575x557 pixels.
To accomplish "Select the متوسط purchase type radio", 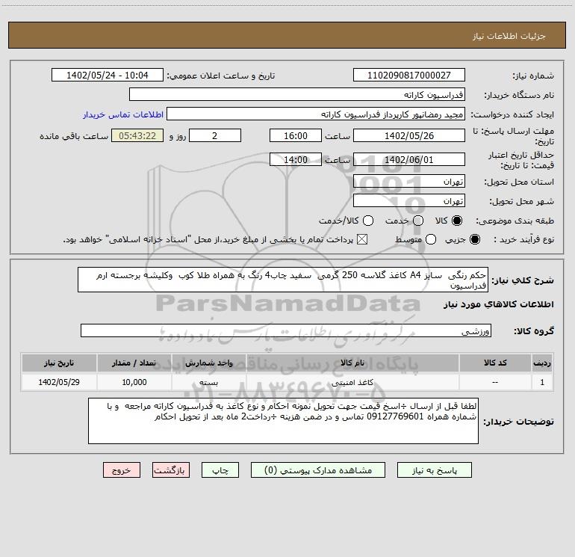I will (417, 239).
